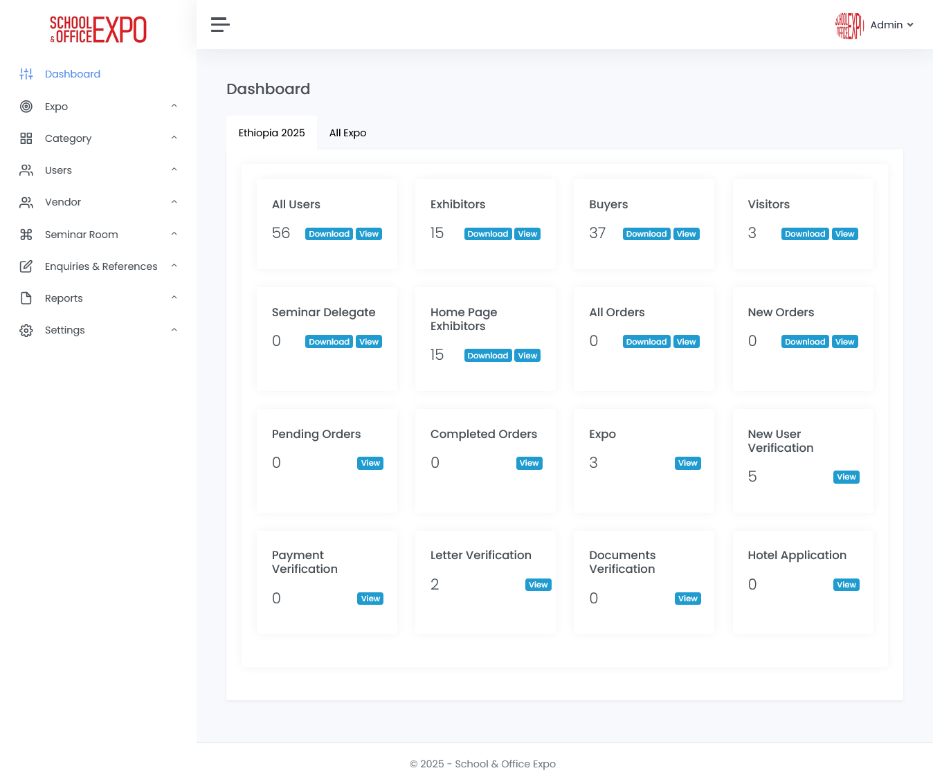Expand the Reports submenu chevron

point(174,298)
